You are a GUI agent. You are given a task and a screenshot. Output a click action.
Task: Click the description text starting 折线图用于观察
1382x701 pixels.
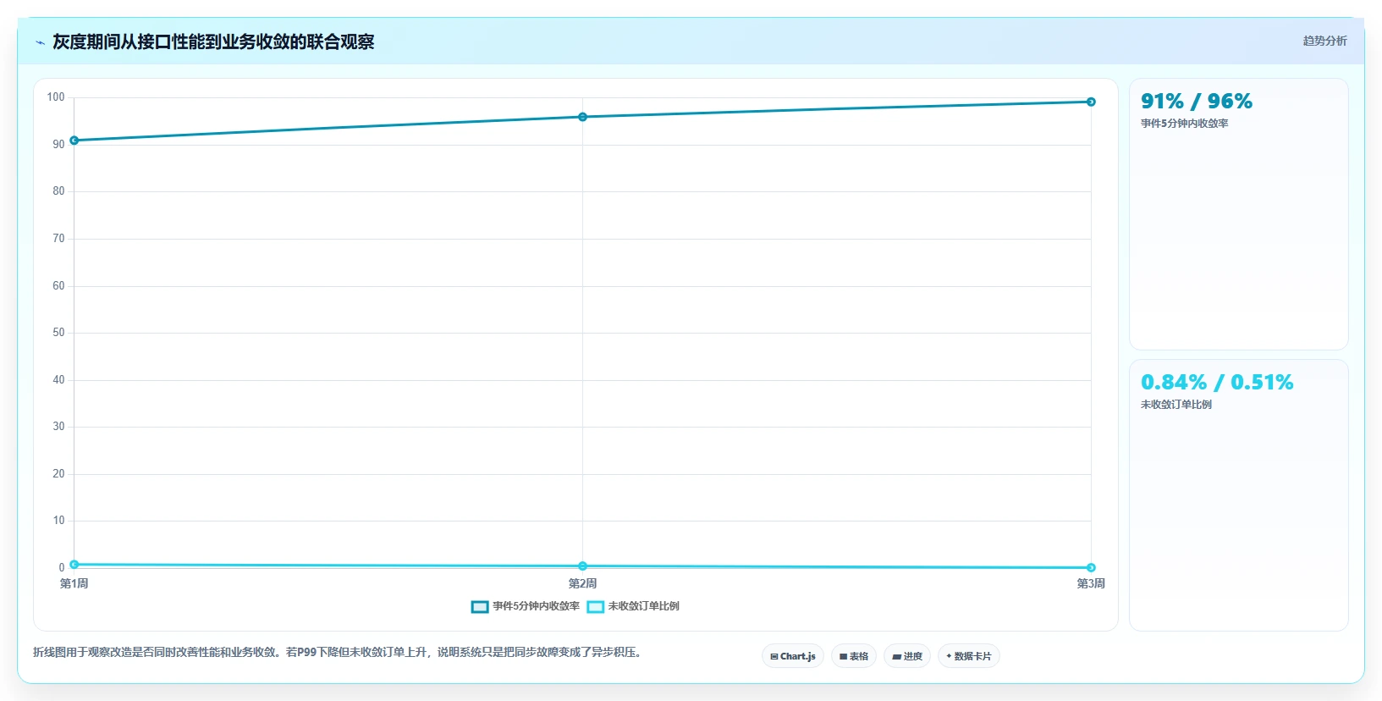[x=339, y=652]
